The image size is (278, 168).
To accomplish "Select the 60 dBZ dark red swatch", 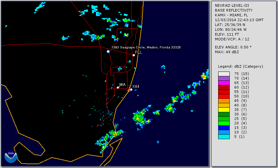I will [x=224, y=87].
